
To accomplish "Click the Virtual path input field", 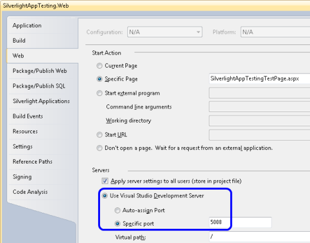I will (x=259, y=236).
